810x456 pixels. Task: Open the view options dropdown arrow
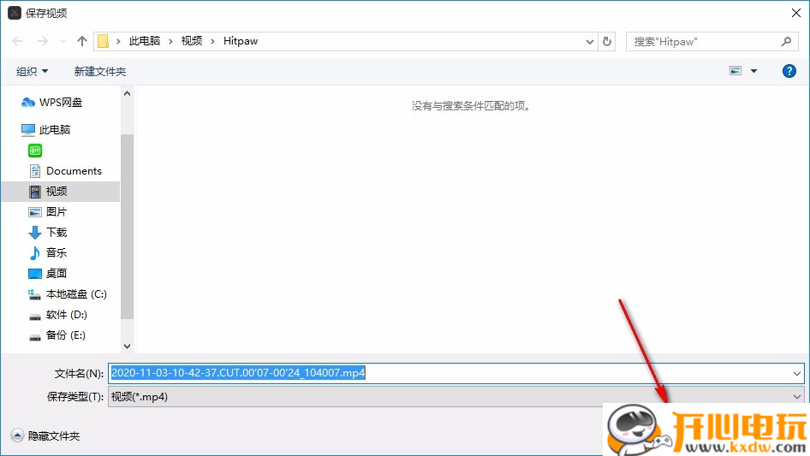tap(753, 71)
